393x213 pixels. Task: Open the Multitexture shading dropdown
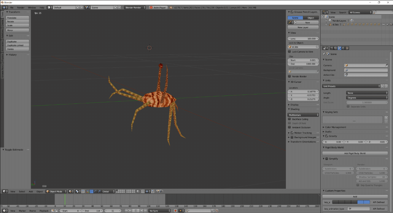pyautogui.click(x=303, y=115)
